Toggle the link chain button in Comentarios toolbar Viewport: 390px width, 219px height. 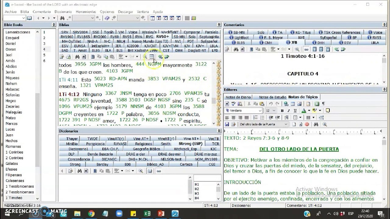(306, 49)
